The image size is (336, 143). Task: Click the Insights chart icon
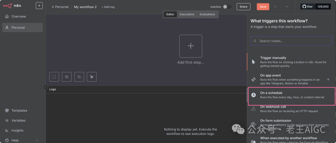[x=7, y=130]
